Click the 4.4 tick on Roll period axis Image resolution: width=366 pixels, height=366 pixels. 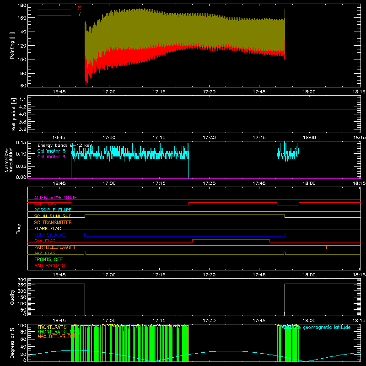(22, 99)
